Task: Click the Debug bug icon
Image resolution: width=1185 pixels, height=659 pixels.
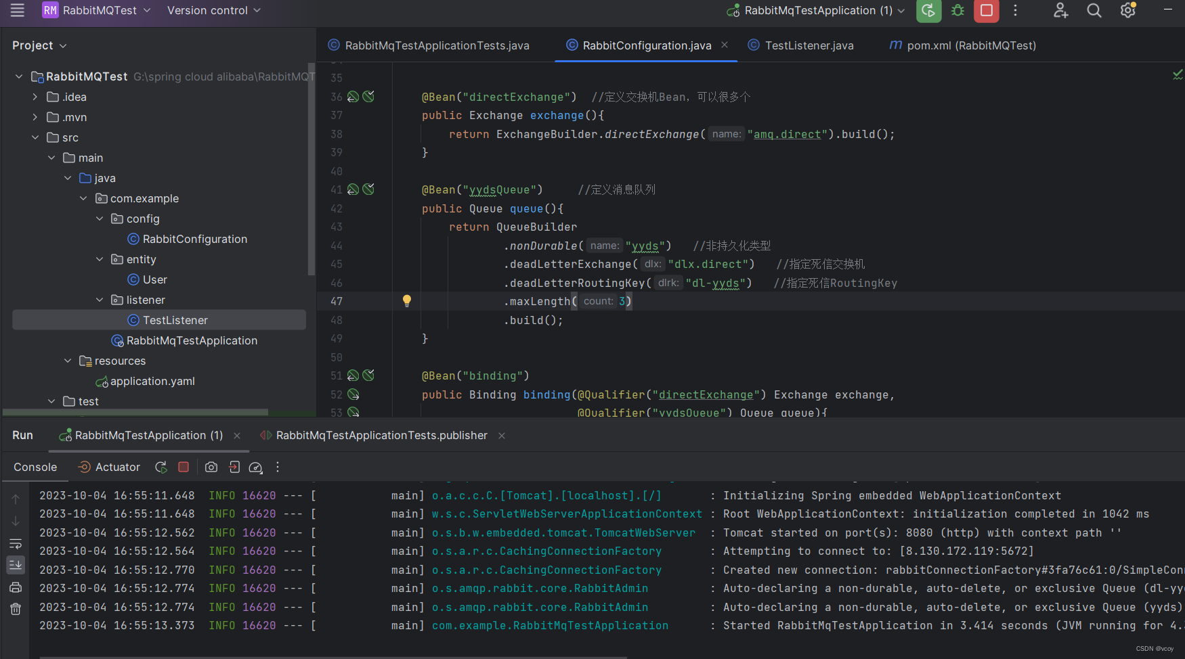Action: [x=957, y=10]
